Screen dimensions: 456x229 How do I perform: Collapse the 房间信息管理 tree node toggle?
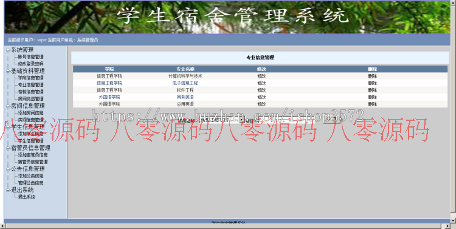click(x=8, y=106)
